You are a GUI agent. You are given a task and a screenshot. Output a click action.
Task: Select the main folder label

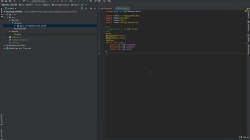click(16, 20)
